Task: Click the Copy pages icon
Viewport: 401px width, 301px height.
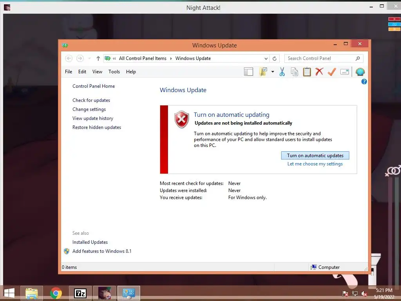Action: point(294,72)
